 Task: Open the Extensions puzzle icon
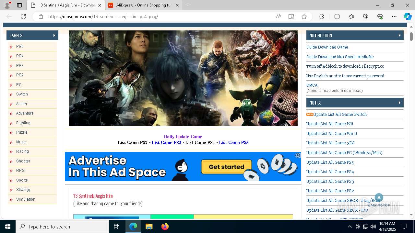point(321,17)
